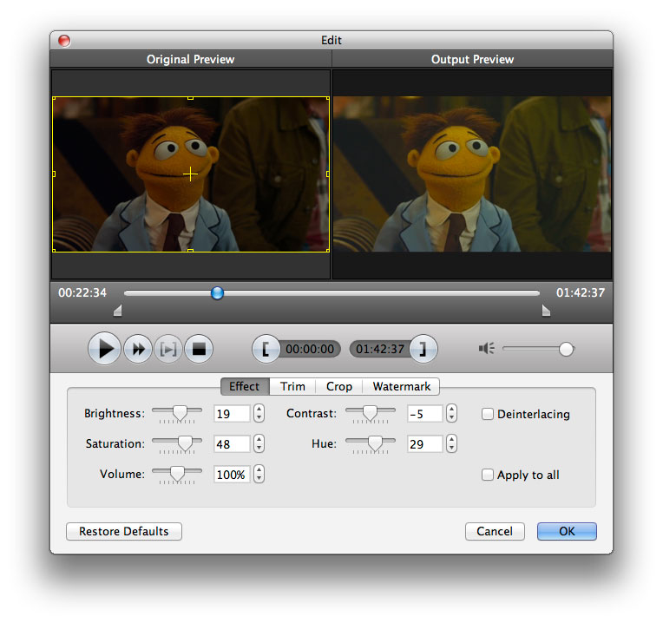The image size is (663, 623).
Task: Click the next frame step button
Action: (x=168, y=350)
